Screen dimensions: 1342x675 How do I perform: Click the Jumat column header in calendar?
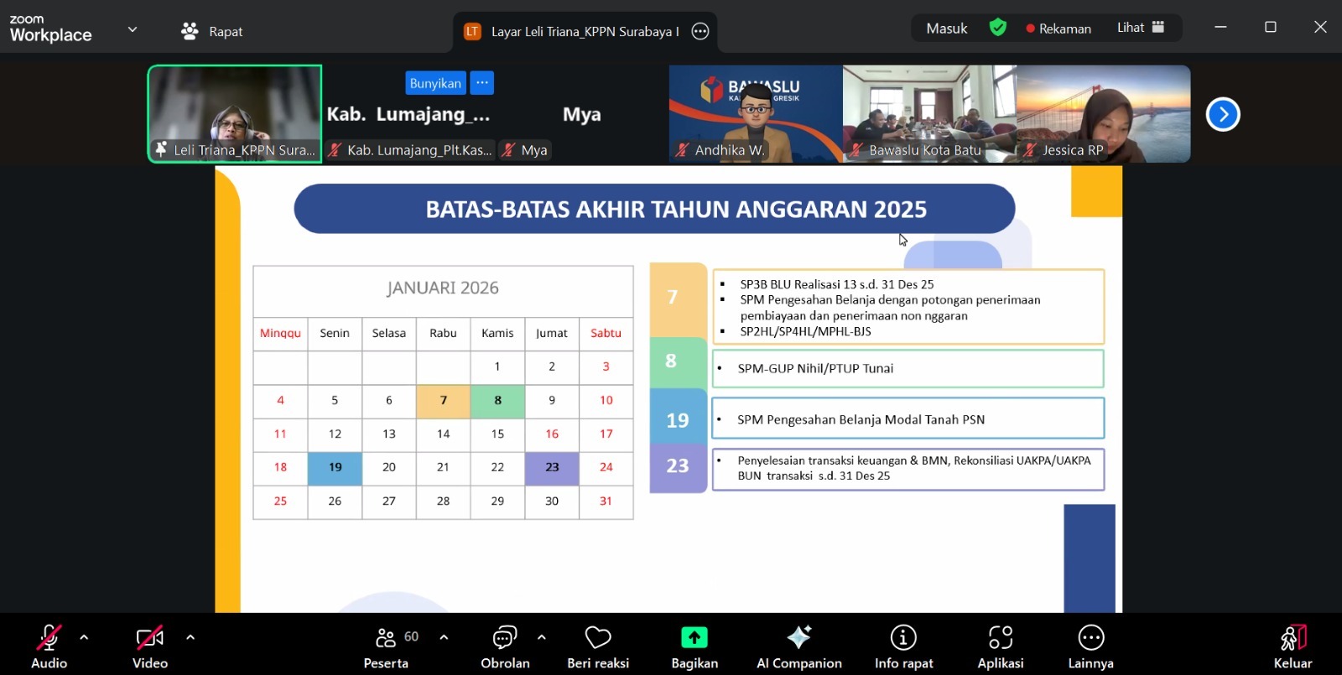click(552, 333)
